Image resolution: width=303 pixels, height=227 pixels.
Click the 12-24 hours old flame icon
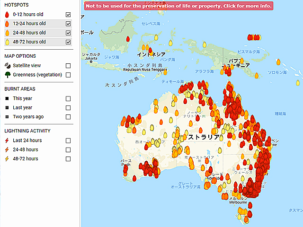(x=8, y=23)
